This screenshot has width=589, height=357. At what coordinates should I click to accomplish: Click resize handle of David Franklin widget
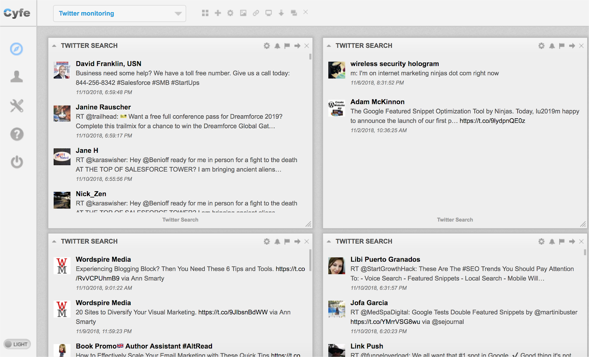tap(308, 224)
